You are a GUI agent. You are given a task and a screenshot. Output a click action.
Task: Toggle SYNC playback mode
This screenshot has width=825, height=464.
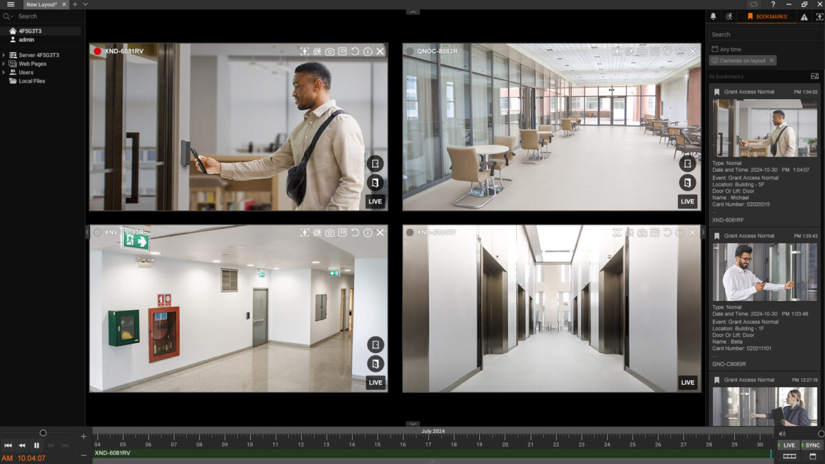coord(812,445)
